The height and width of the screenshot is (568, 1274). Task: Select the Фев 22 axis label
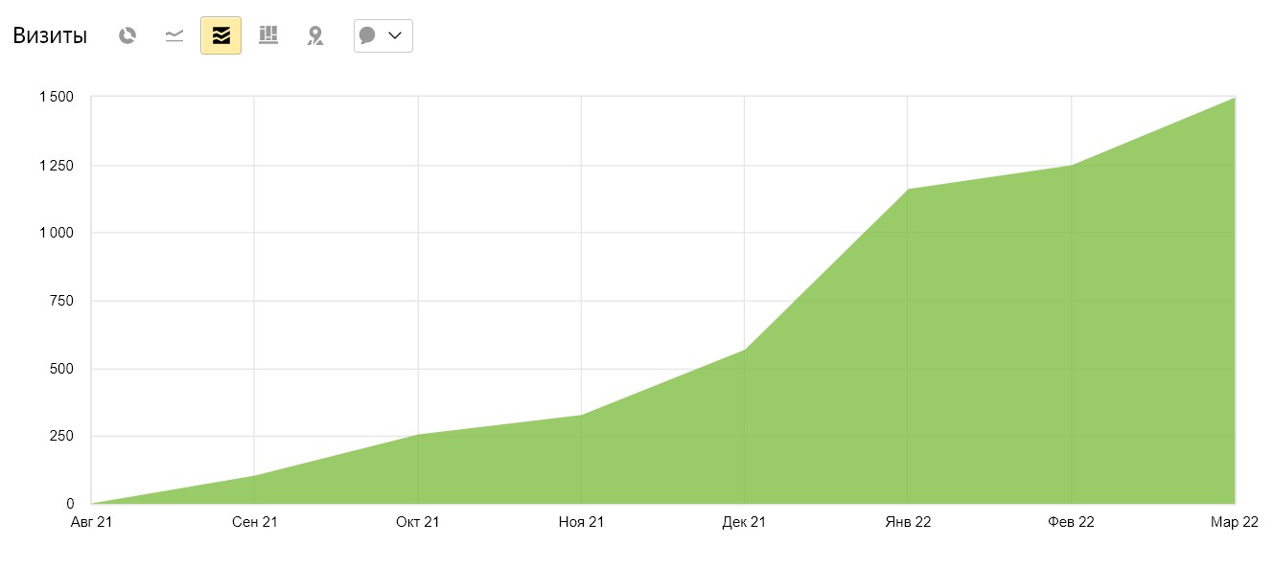(1072, 522)
